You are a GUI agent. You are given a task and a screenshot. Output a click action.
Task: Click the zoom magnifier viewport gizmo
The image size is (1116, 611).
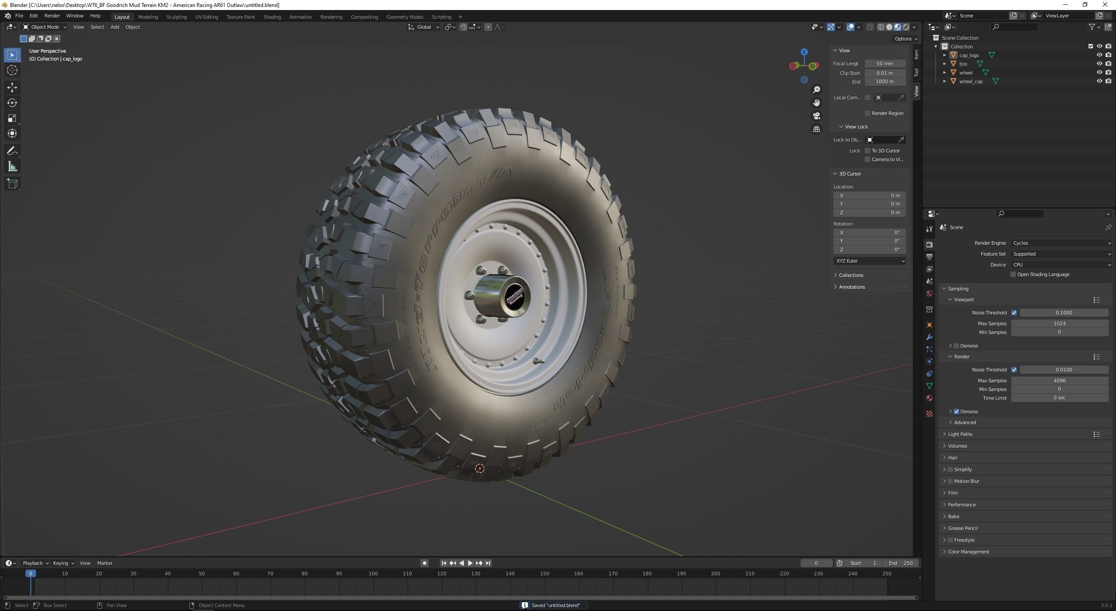(x=817, y=90)
